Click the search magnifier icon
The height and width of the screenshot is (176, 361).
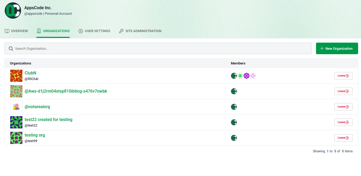point(11,48)
